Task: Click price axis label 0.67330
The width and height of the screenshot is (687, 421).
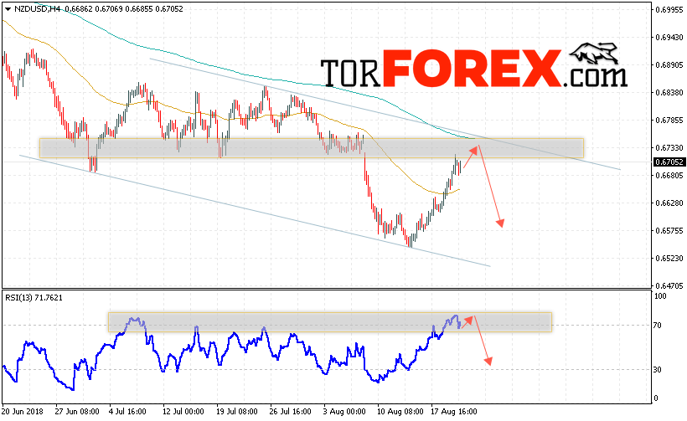Action: point(669,147)
